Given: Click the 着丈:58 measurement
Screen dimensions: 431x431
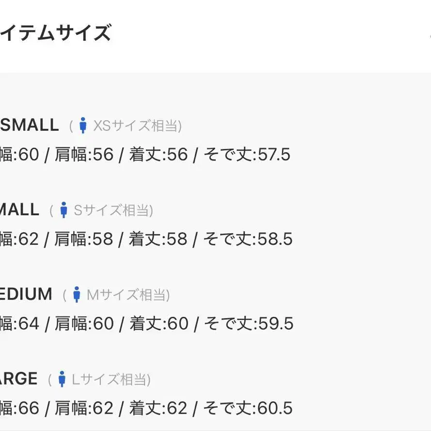Looking at the screenshot, I should coord(158,239).
